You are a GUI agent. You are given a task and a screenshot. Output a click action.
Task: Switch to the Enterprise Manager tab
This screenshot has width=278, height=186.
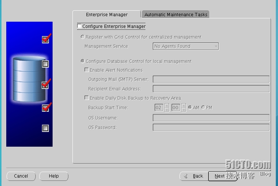point(107,14)
